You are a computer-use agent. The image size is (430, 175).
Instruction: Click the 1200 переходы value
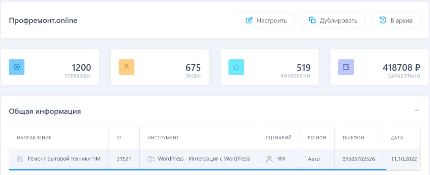[x=81, y=67]
